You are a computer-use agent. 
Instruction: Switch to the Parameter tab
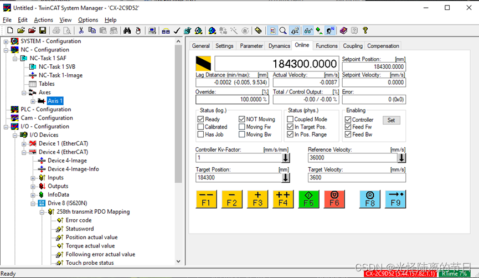[x=251, y=46]
